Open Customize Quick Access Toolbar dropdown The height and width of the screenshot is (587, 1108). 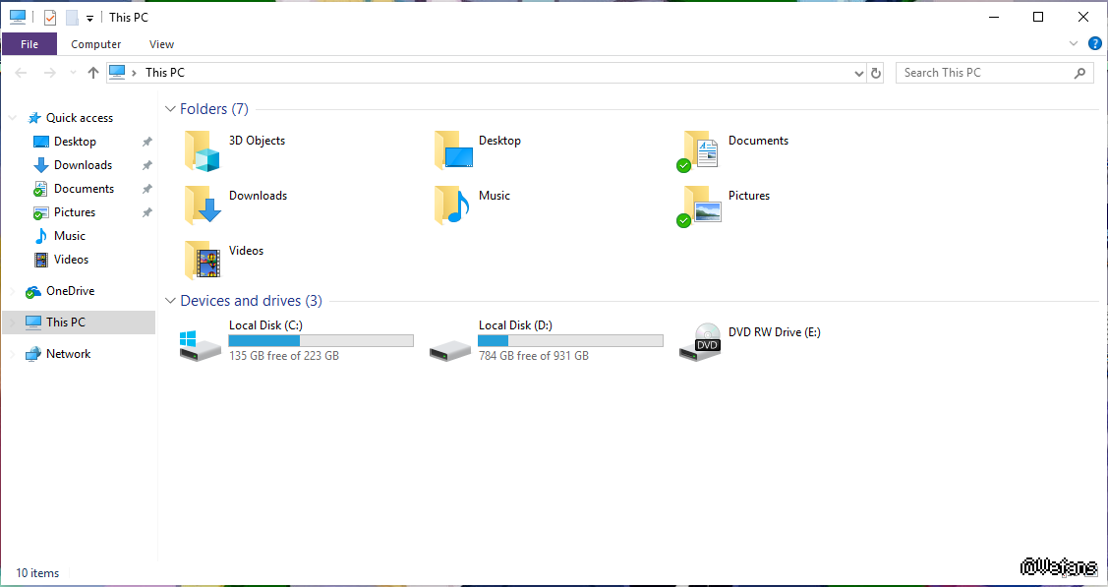pos(89,19)
